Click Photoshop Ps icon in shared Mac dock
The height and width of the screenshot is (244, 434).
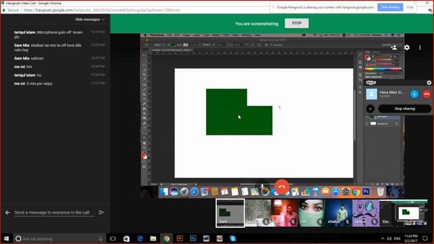(366, 191)
